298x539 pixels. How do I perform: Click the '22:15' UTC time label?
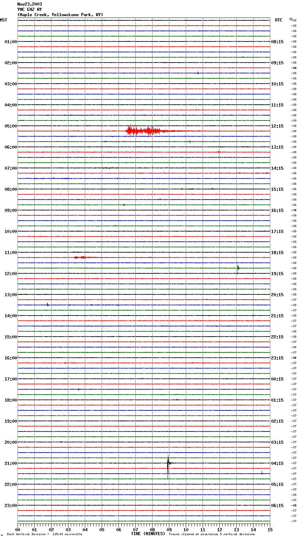[x=277, y=337]
